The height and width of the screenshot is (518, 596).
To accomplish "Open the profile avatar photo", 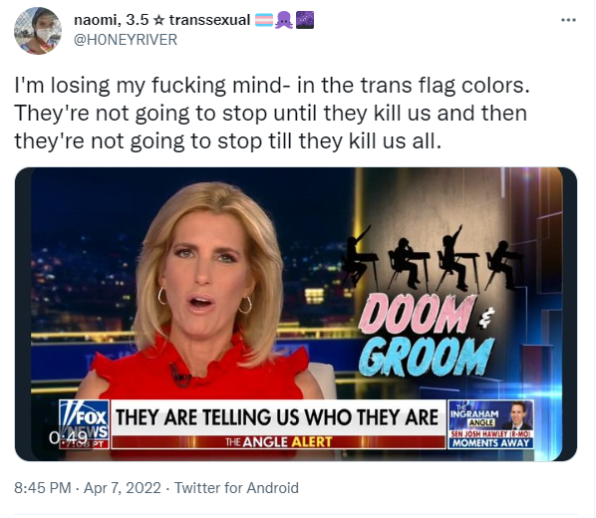I will pos(38,31).
